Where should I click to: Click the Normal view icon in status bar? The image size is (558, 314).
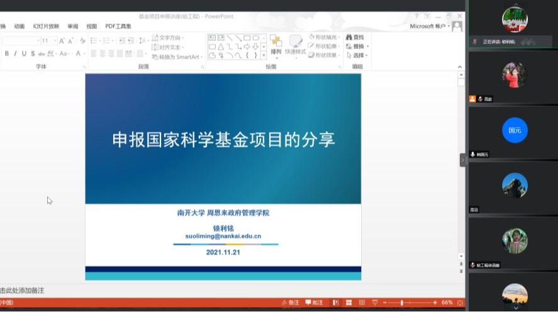335,303
